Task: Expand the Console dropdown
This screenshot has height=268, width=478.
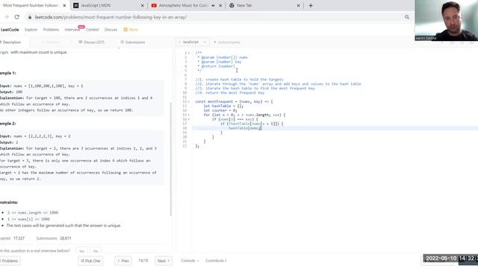Action: pos(190,261)
